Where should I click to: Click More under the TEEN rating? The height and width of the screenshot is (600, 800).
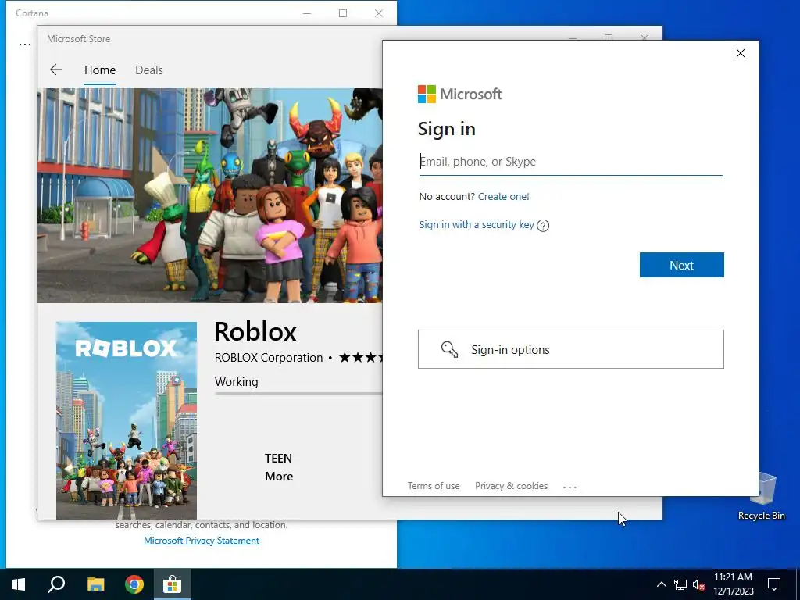point(279,476)
